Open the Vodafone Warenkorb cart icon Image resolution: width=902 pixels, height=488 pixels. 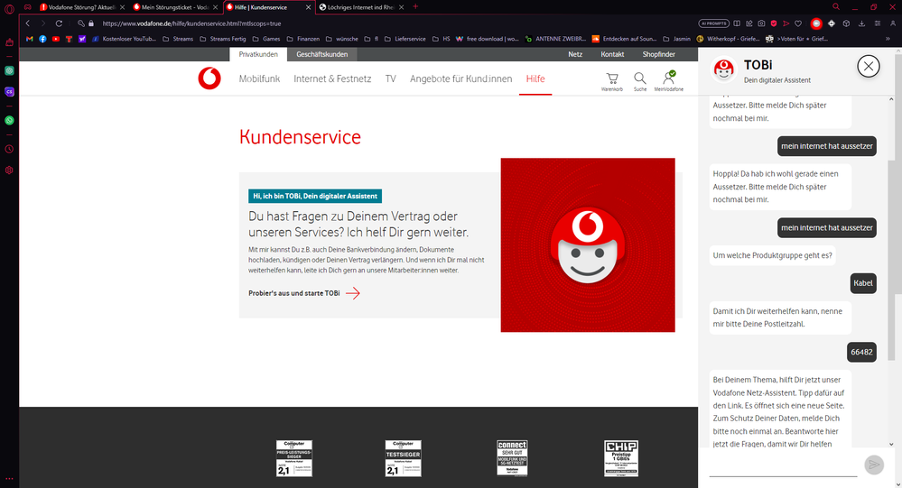(612, 81)
